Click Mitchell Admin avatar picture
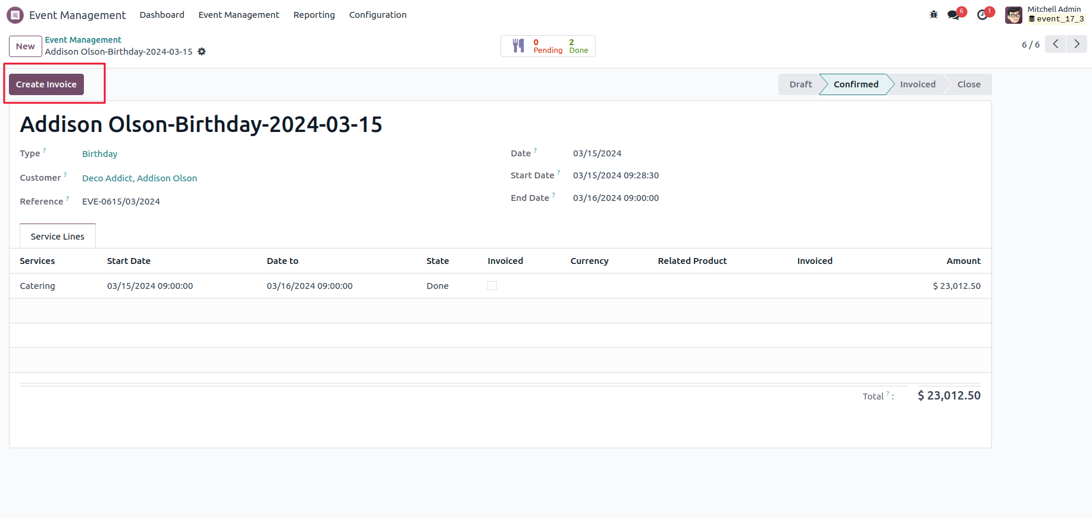This screenshot has width=1092, height=519. [x=1013, y=15]
